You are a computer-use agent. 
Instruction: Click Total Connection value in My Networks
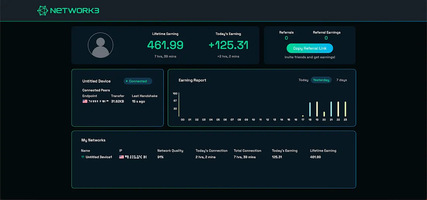tap(245, 157)
